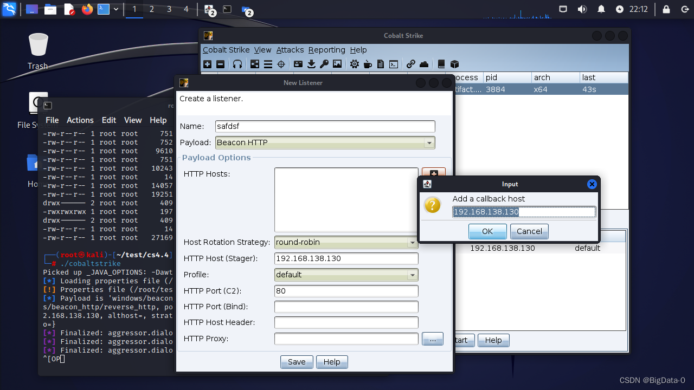Open Downloaded Files download icon
The image size is (694, 390).
click(311, 64)
